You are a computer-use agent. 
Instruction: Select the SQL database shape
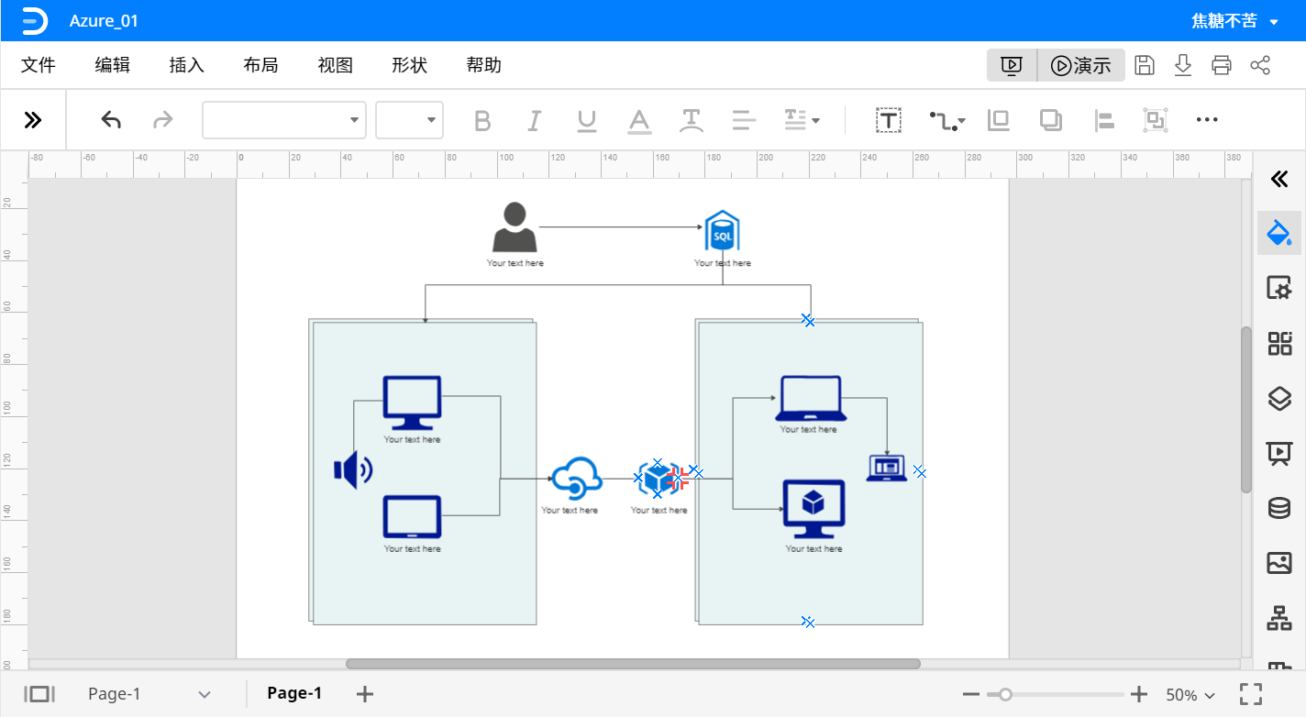(722, 230)
